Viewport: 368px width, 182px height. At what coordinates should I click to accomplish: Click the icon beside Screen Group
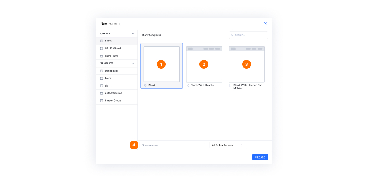point(102,101)
